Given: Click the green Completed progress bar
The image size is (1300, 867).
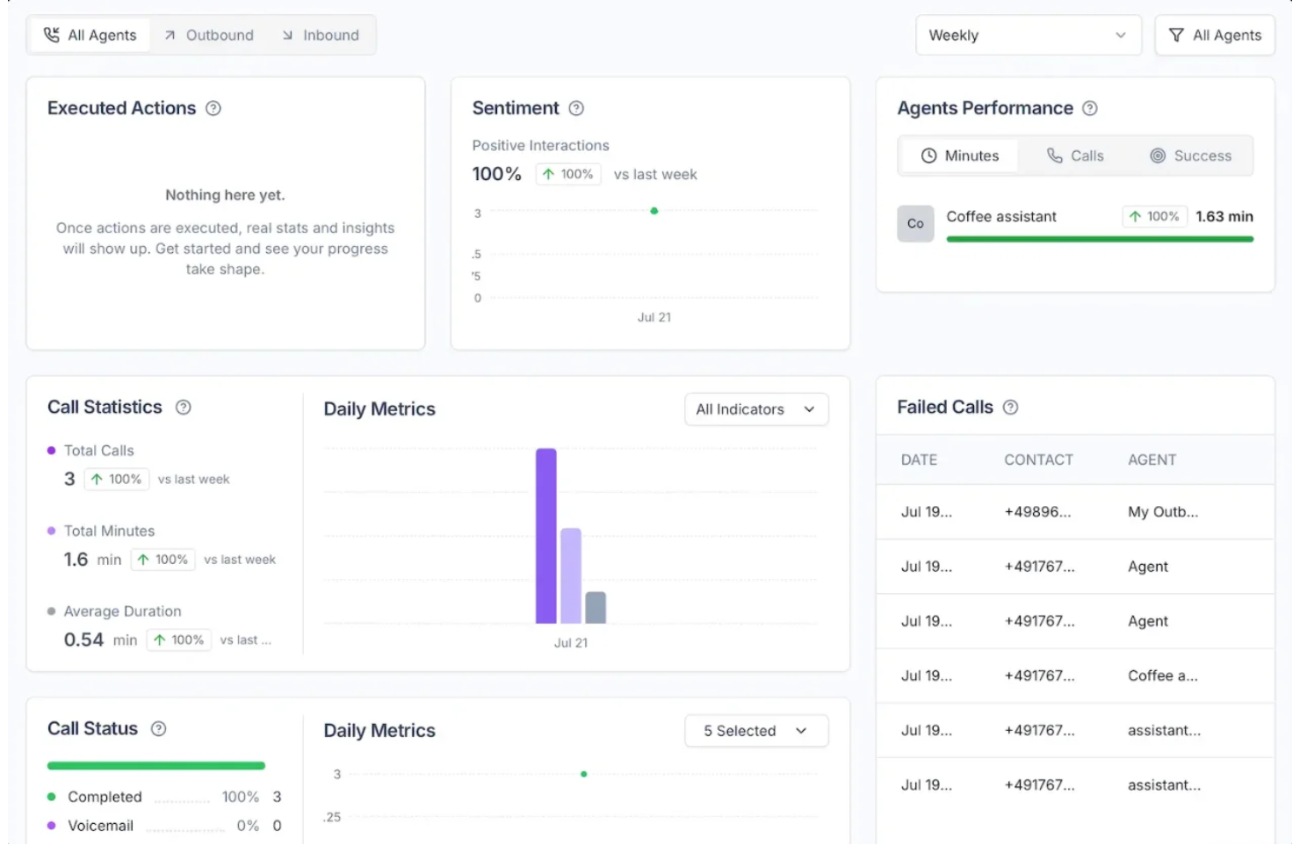Looking at the screenshot, I should pos(155,765).
